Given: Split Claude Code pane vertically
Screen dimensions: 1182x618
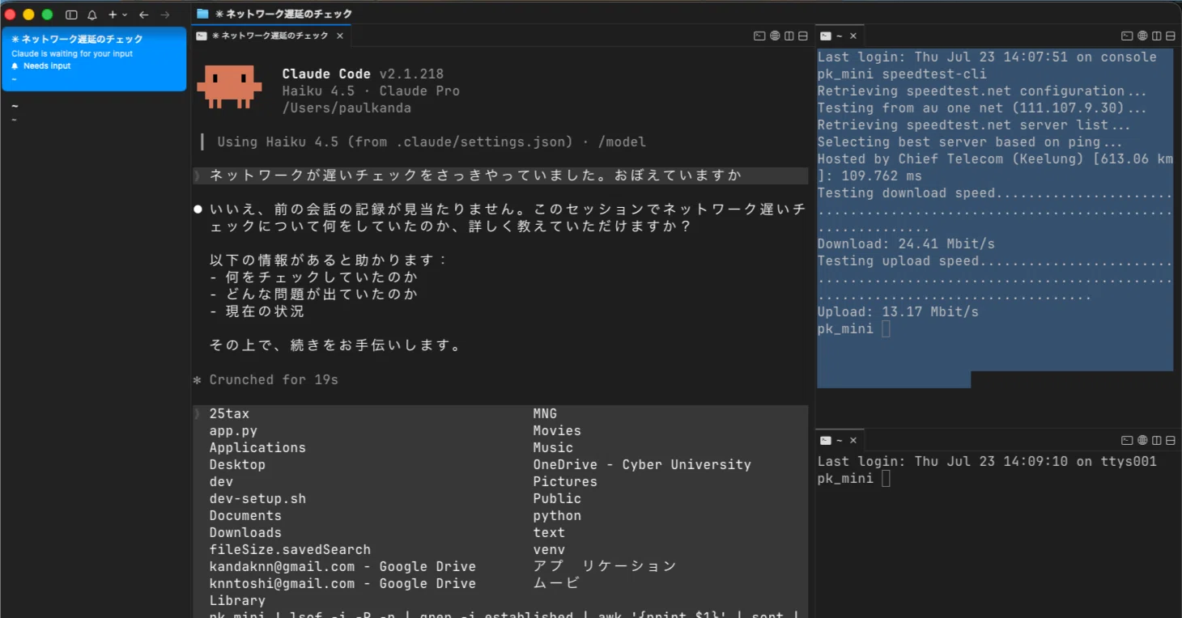Looking at the screenshot, I should tap(789, 36).
